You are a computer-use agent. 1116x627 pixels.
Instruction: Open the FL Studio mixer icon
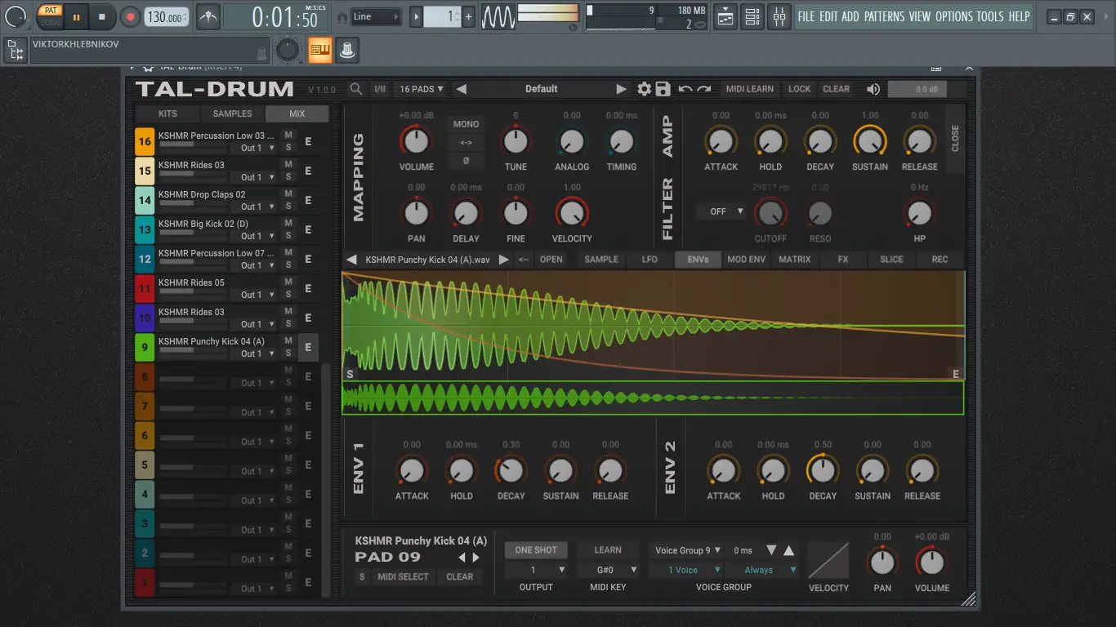779,16
